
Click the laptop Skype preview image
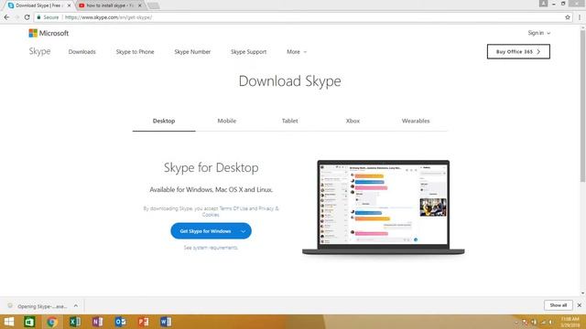pyautogui.click(x=383, y=207)
